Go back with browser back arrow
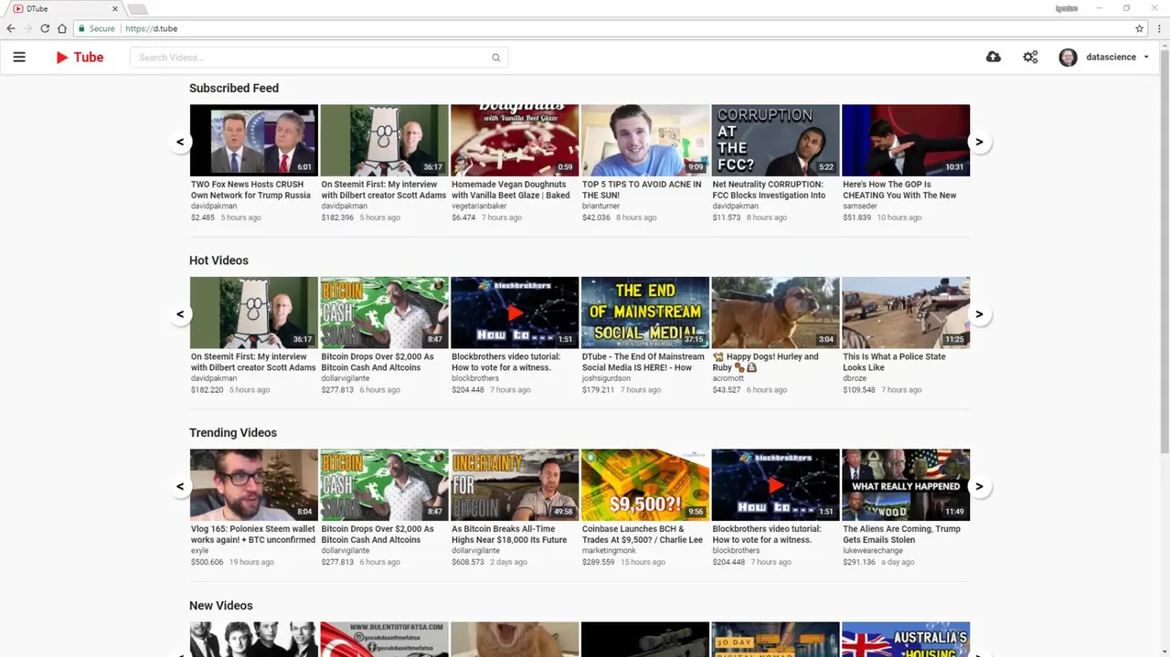The height and width of the screenshot is (657, 1170). 11,28
